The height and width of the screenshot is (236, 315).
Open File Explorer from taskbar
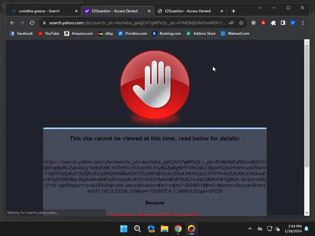(165, 229)
